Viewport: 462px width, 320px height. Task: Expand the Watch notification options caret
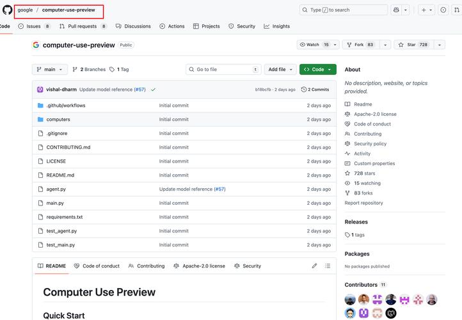(335, 45)
